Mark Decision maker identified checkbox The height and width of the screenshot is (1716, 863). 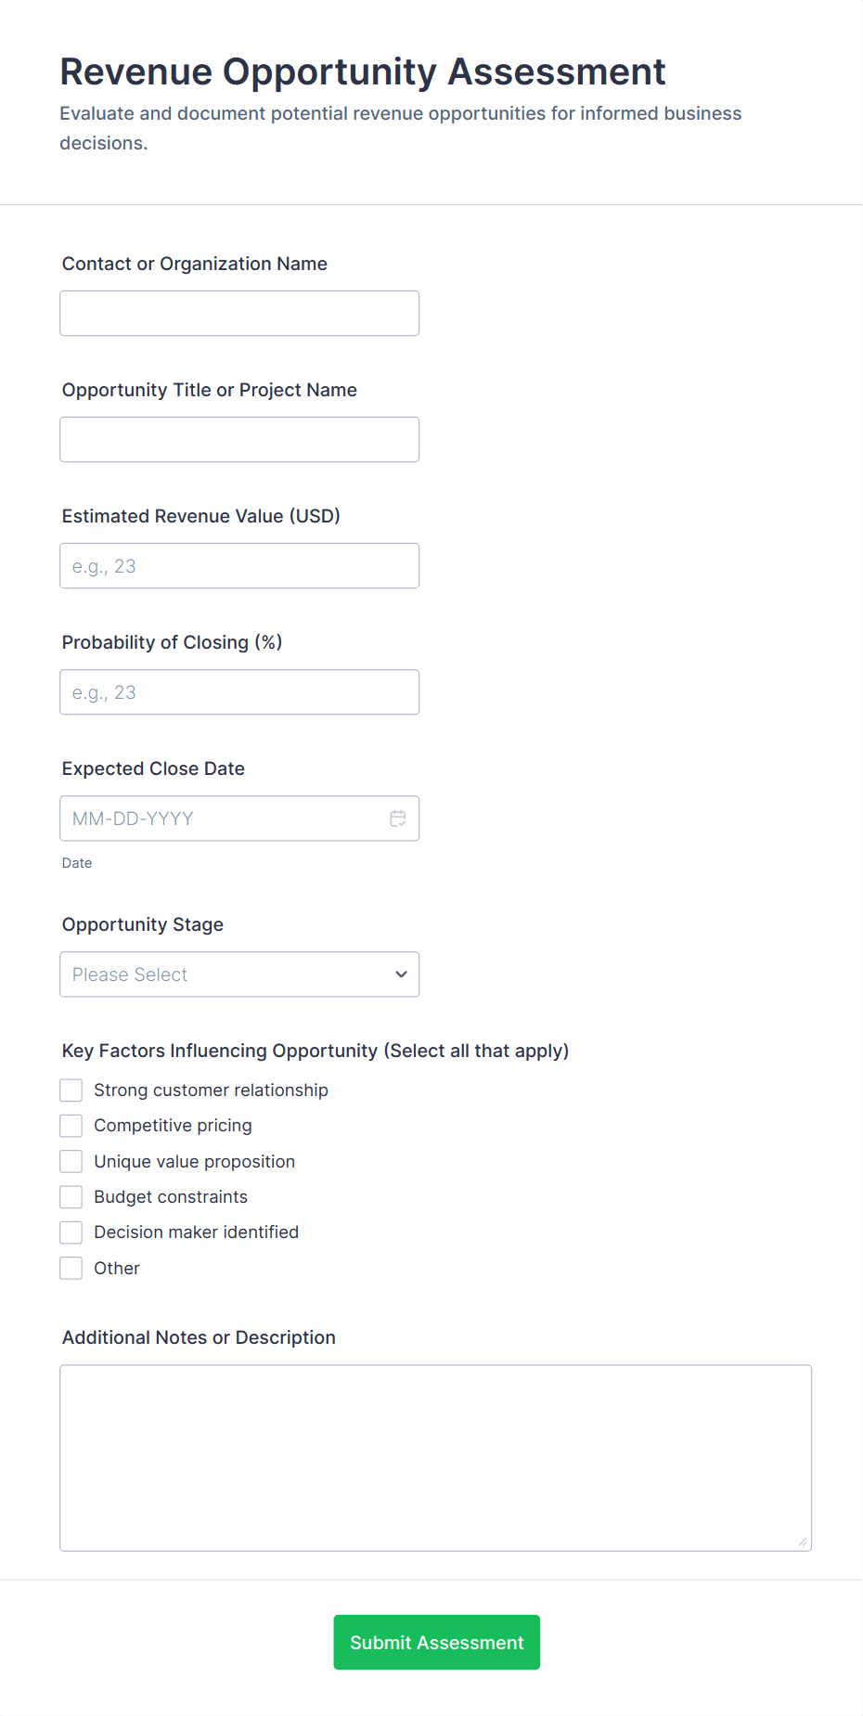point(71,1232)
